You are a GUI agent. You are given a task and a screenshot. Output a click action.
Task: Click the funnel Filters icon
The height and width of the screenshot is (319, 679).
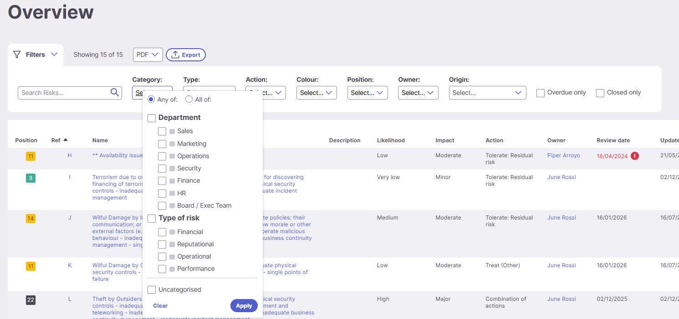point(17,55)
